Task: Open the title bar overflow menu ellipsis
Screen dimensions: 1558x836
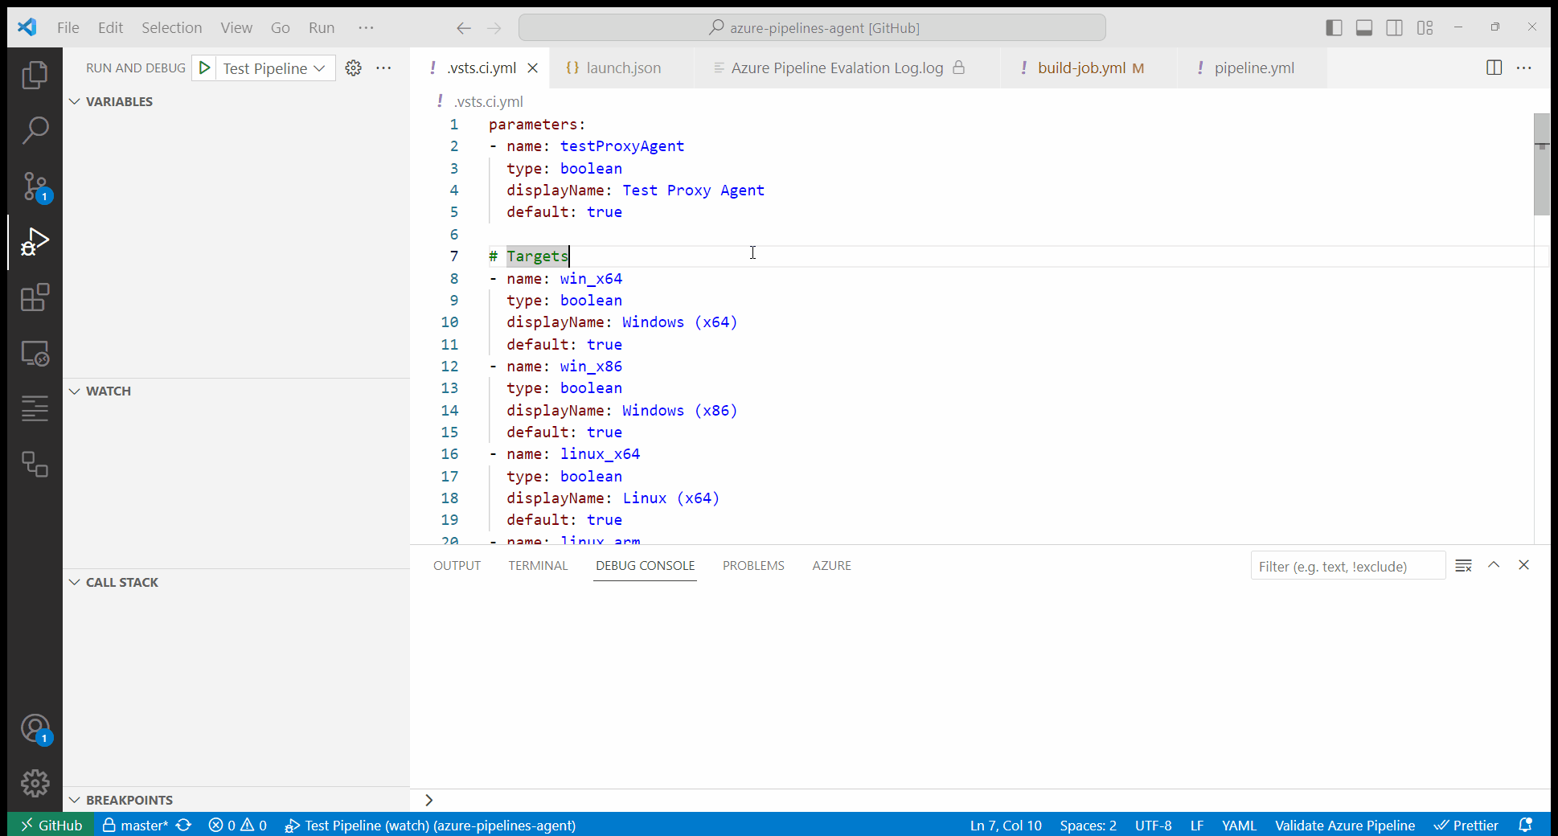Action: tap(367, 28)
